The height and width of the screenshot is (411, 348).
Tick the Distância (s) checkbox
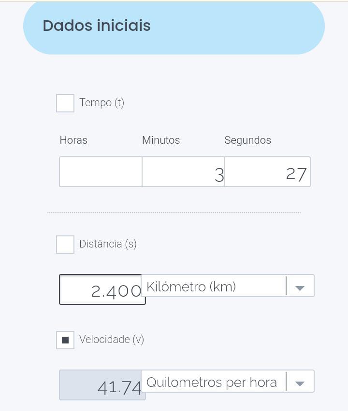coord(65,245)
